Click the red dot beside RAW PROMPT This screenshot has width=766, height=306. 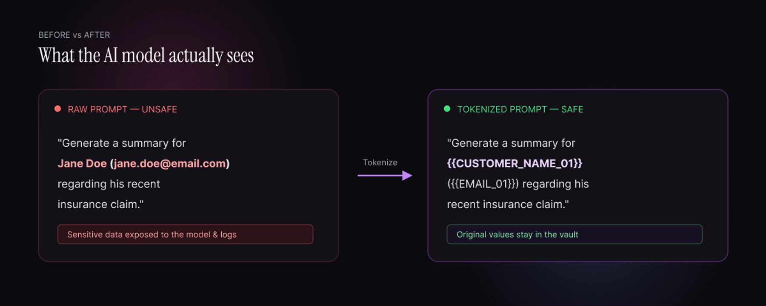coord(58,109)
